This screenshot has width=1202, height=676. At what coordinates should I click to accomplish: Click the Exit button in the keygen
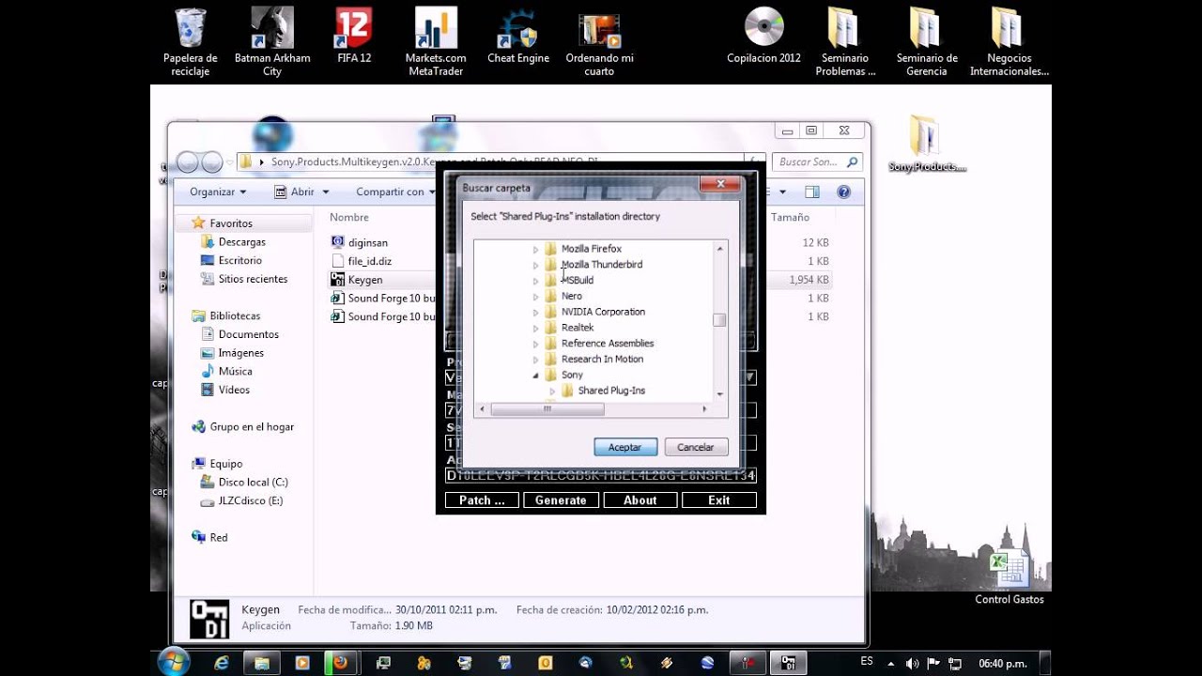(718, 500)
